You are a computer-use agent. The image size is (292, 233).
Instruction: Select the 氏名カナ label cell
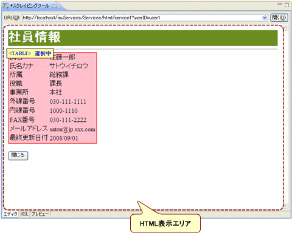21,66
